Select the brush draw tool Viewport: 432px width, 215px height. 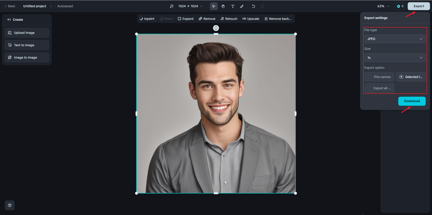tap(242, 6)
